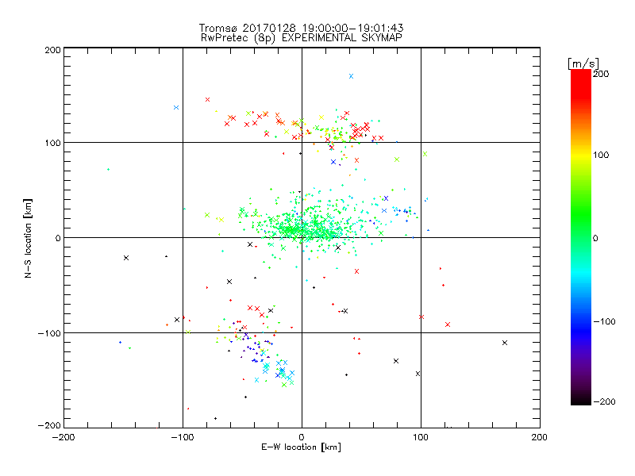635x476 pixels.
Task: Click the x-axis tick label "0"
Action: point(302,437)
